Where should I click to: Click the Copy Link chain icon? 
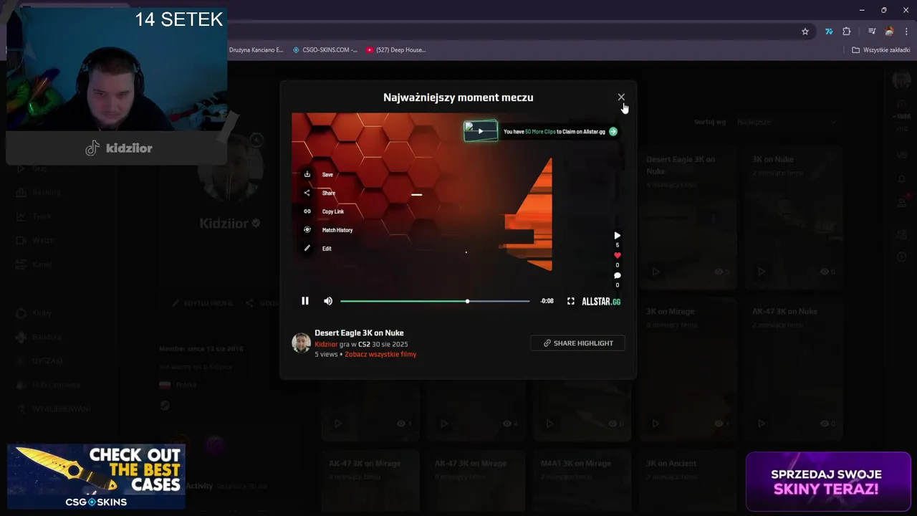click(307, 211)
